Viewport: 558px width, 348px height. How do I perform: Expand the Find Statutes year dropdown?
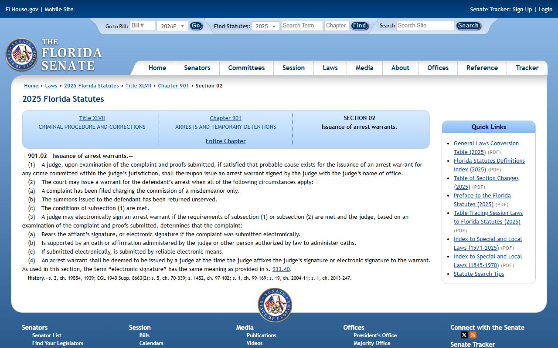[265, 26]
